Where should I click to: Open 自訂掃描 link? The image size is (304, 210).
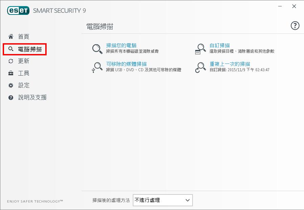220,46
